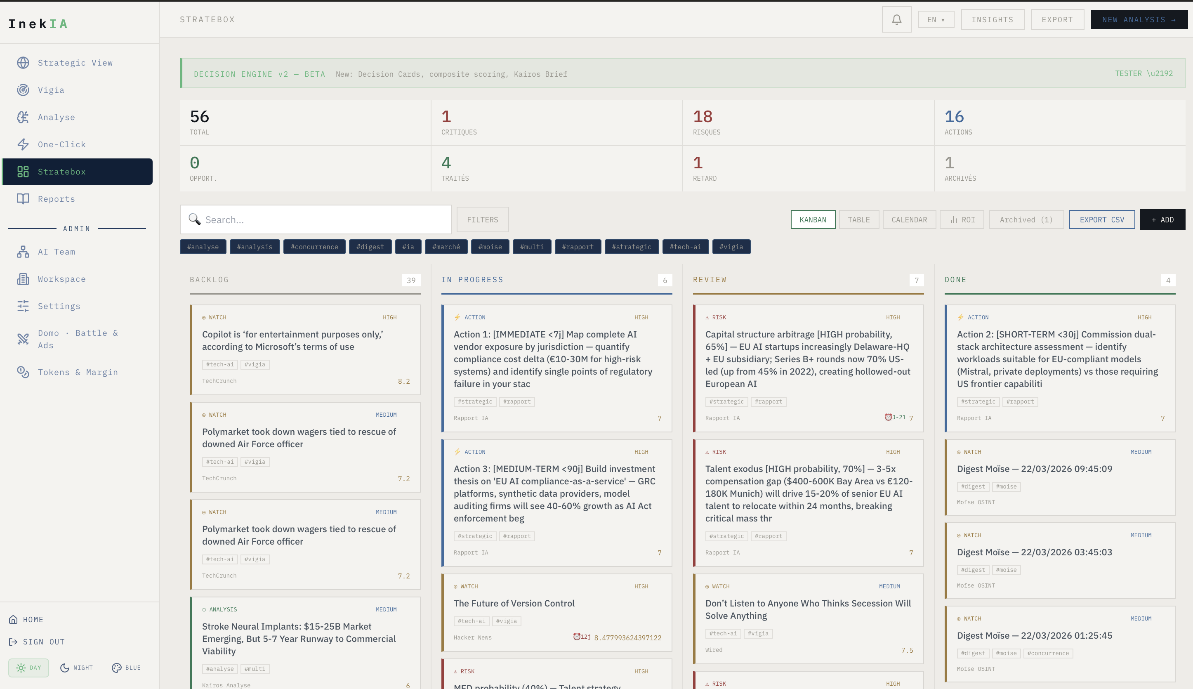Viewport: 1193px width, 689px height.
Task: Open AI Team in admin section
Action: pos(56,252)
